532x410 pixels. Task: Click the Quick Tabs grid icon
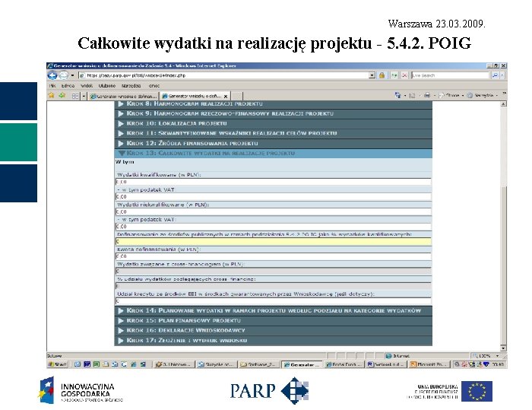coord(75,96)
